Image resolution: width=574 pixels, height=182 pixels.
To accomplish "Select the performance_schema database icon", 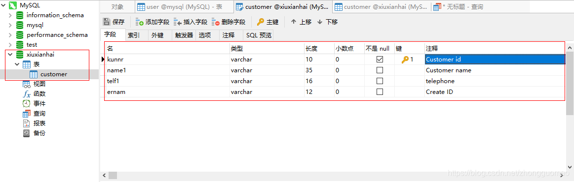I will pos(19,35).
